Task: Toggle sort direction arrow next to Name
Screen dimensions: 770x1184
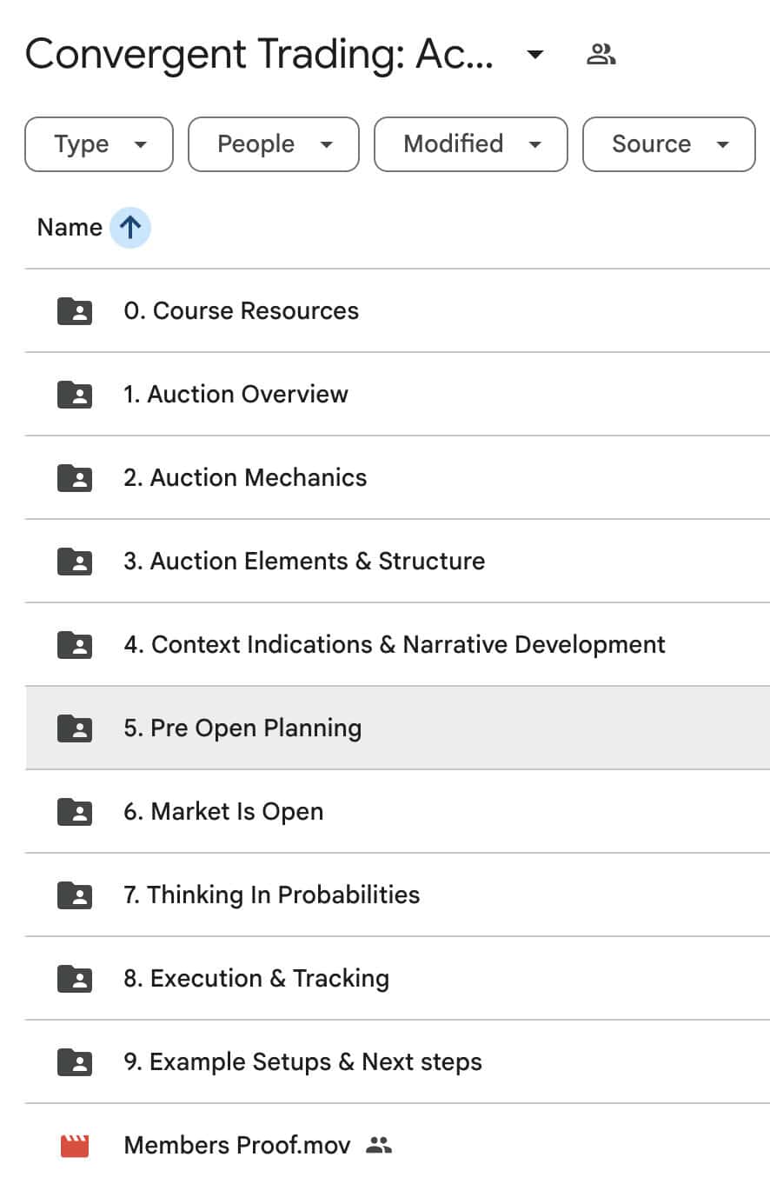Action: [x=130, y=228]
